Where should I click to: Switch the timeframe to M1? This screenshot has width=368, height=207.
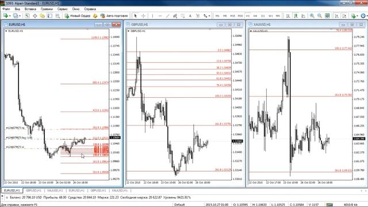coord(217,16)
